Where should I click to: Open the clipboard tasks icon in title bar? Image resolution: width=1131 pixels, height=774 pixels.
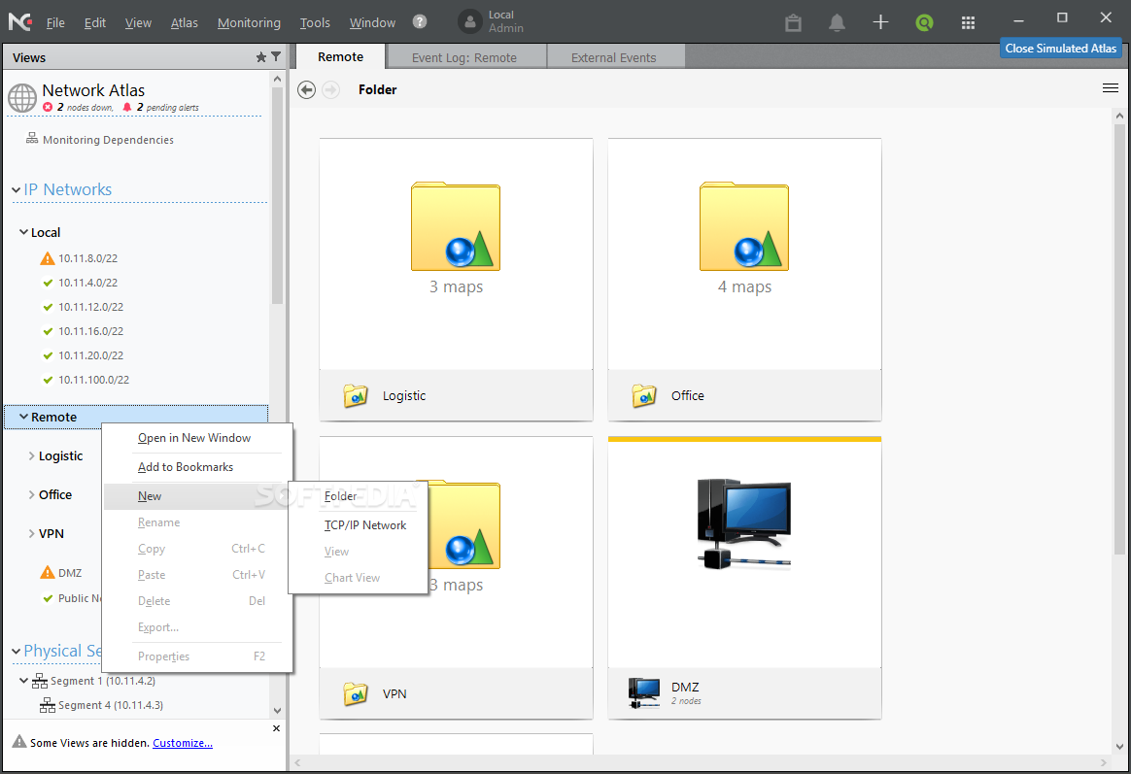pyautogui.click(x=794, y=23)
